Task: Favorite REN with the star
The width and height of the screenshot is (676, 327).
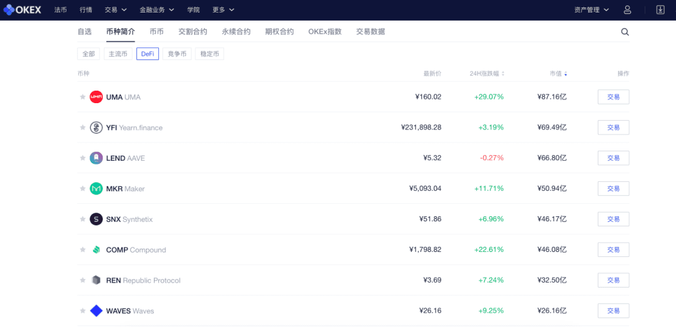Action: (x=83, y=281)
